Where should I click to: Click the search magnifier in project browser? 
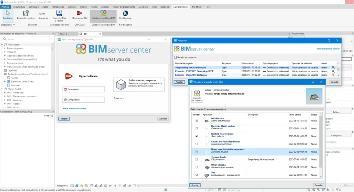pyautogui.click(x=5, y=39)
